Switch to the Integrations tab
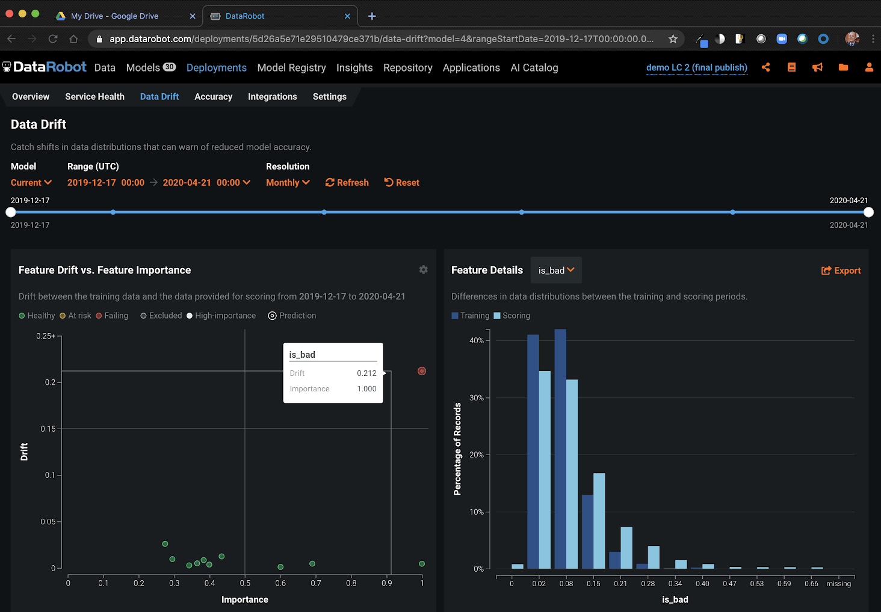 (272, 97)
